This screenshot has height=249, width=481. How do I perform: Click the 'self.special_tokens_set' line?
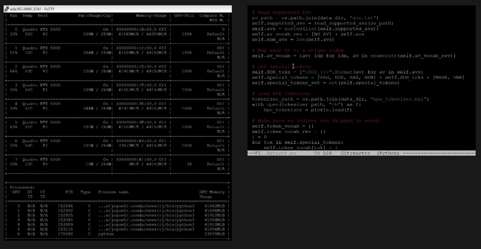(325, 83)
